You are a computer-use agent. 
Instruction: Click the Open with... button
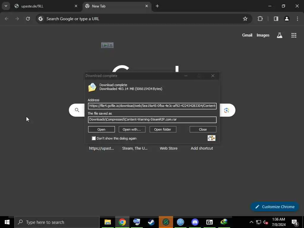point(132,129)
